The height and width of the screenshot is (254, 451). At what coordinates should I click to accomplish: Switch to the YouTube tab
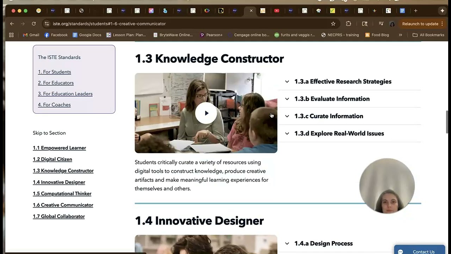277,11
